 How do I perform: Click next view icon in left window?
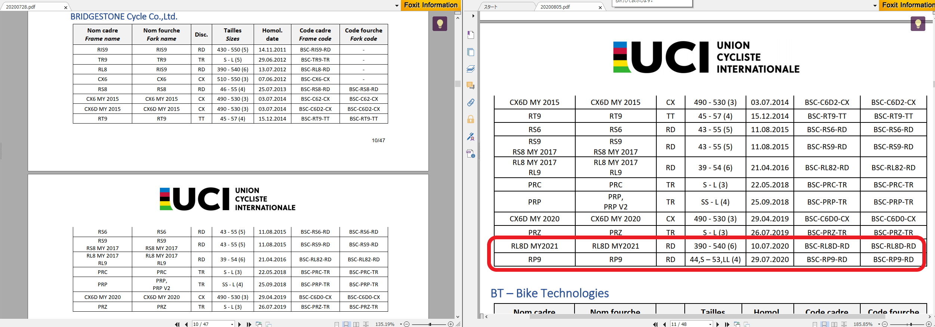[x=268, y=324]
